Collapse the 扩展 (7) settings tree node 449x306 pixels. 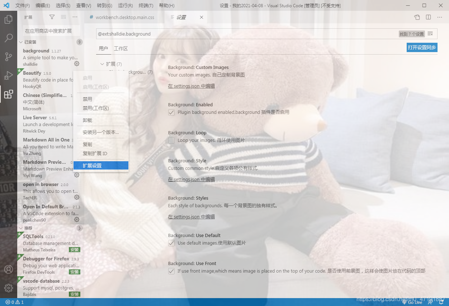pyautogui.click(x=102, y=64)
